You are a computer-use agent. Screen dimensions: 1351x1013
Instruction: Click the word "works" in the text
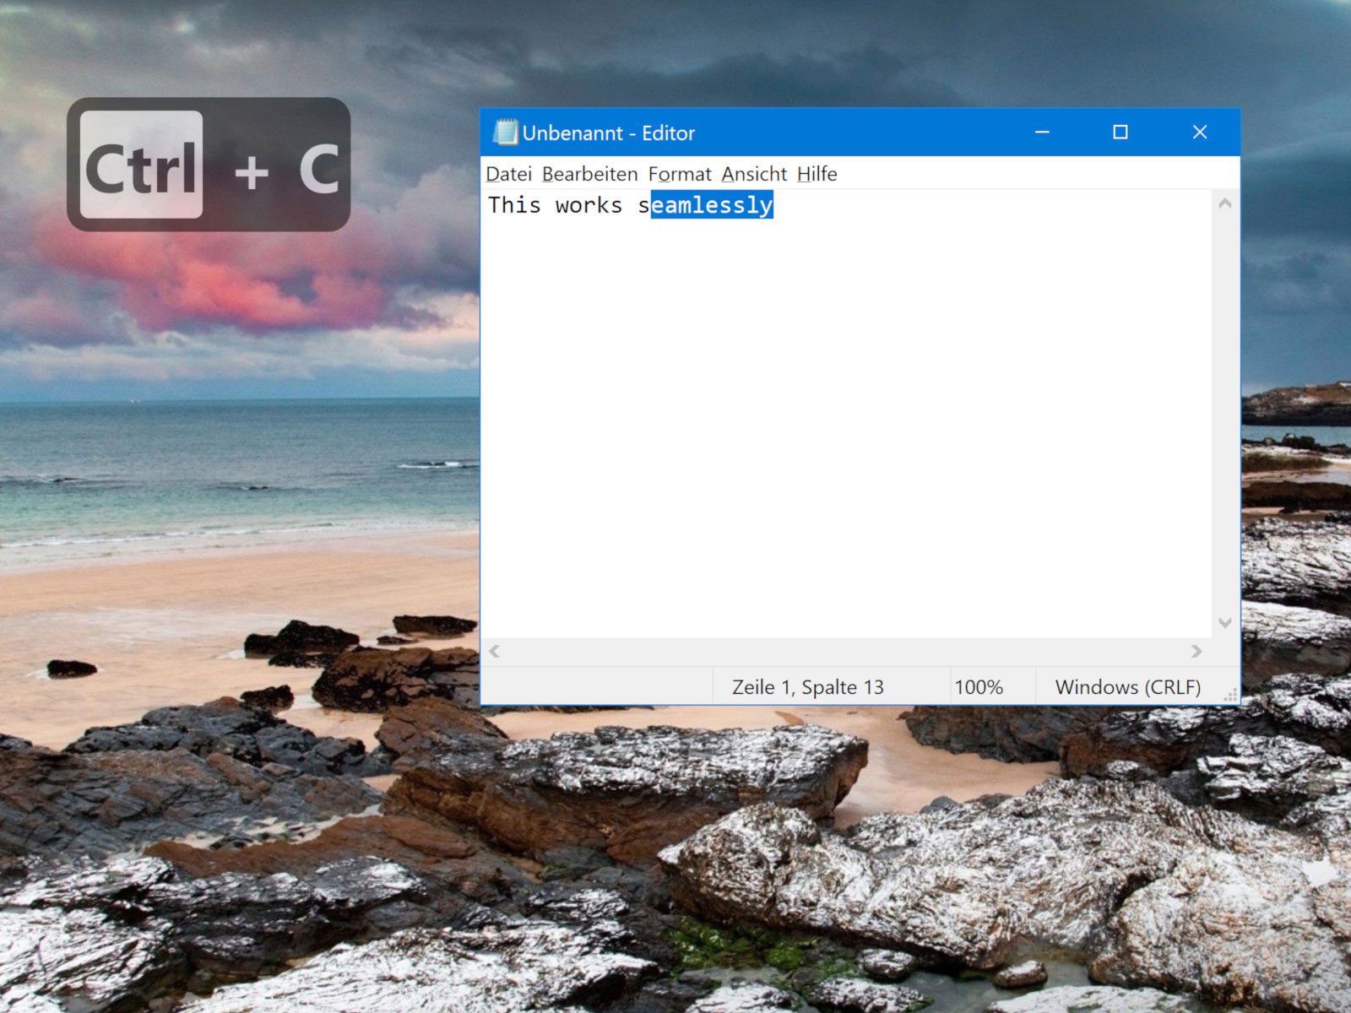[589, 205]
